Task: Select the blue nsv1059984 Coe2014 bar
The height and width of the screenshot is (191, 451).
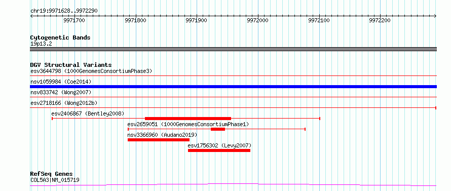Action: 233,87
